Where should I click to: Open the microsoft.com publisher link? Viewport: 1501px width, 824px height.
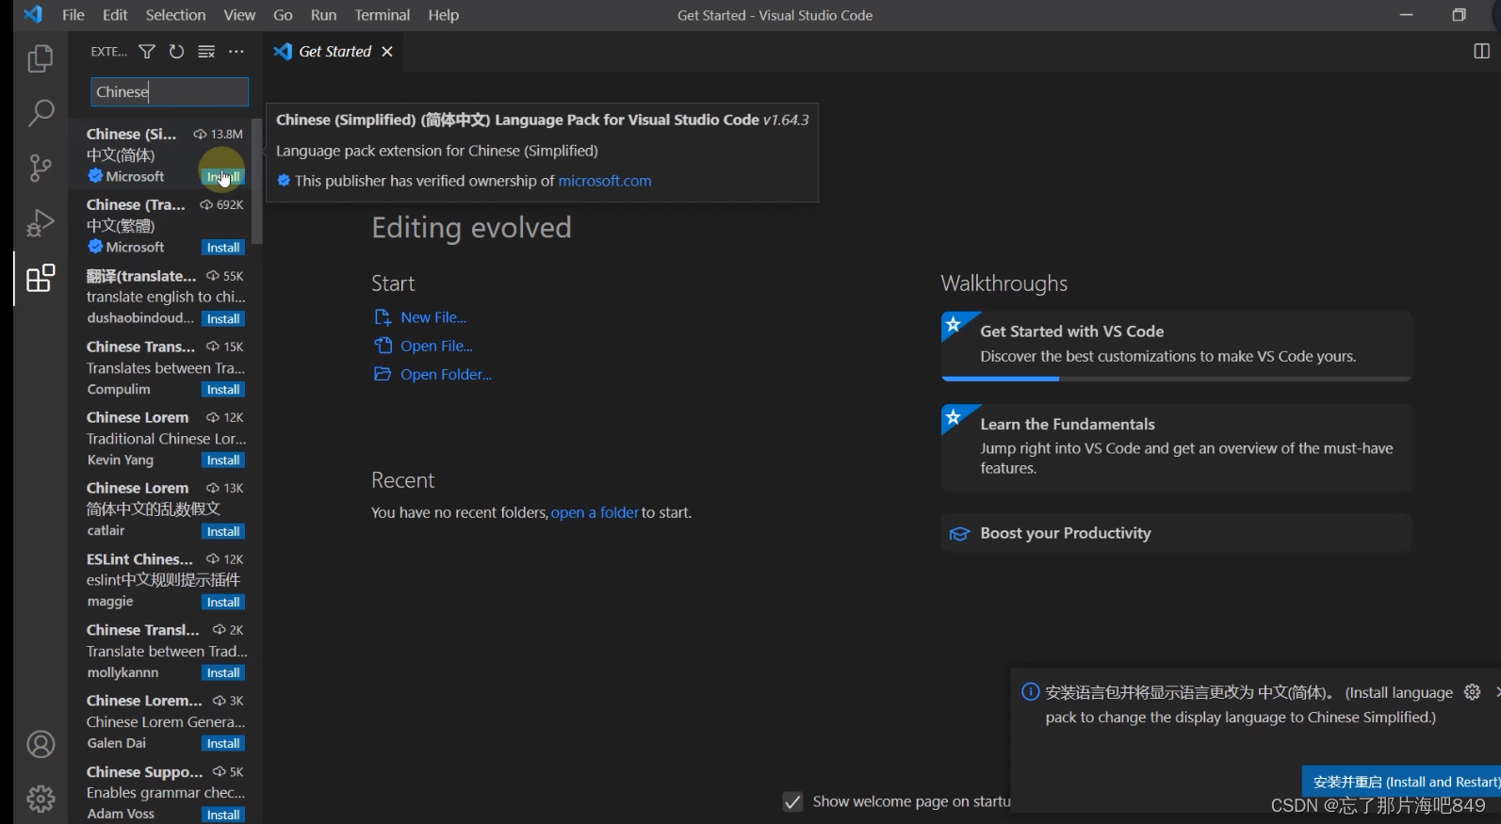click(605, 181)
